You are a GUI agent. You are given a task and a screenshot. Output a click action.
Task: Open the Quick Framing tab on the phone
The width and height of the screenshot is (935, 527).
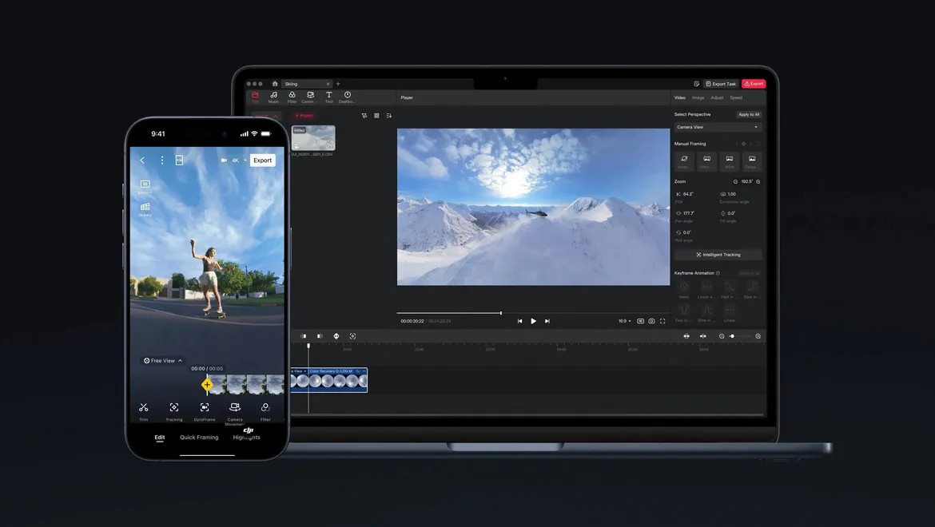point(199,438)
